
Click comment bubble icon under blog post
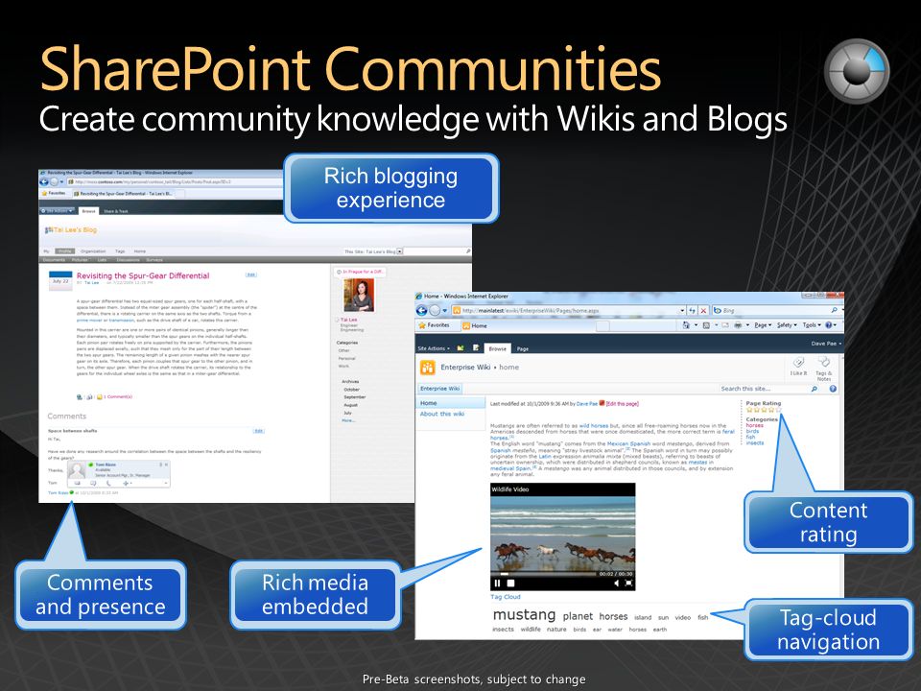(x=100, y=397)
